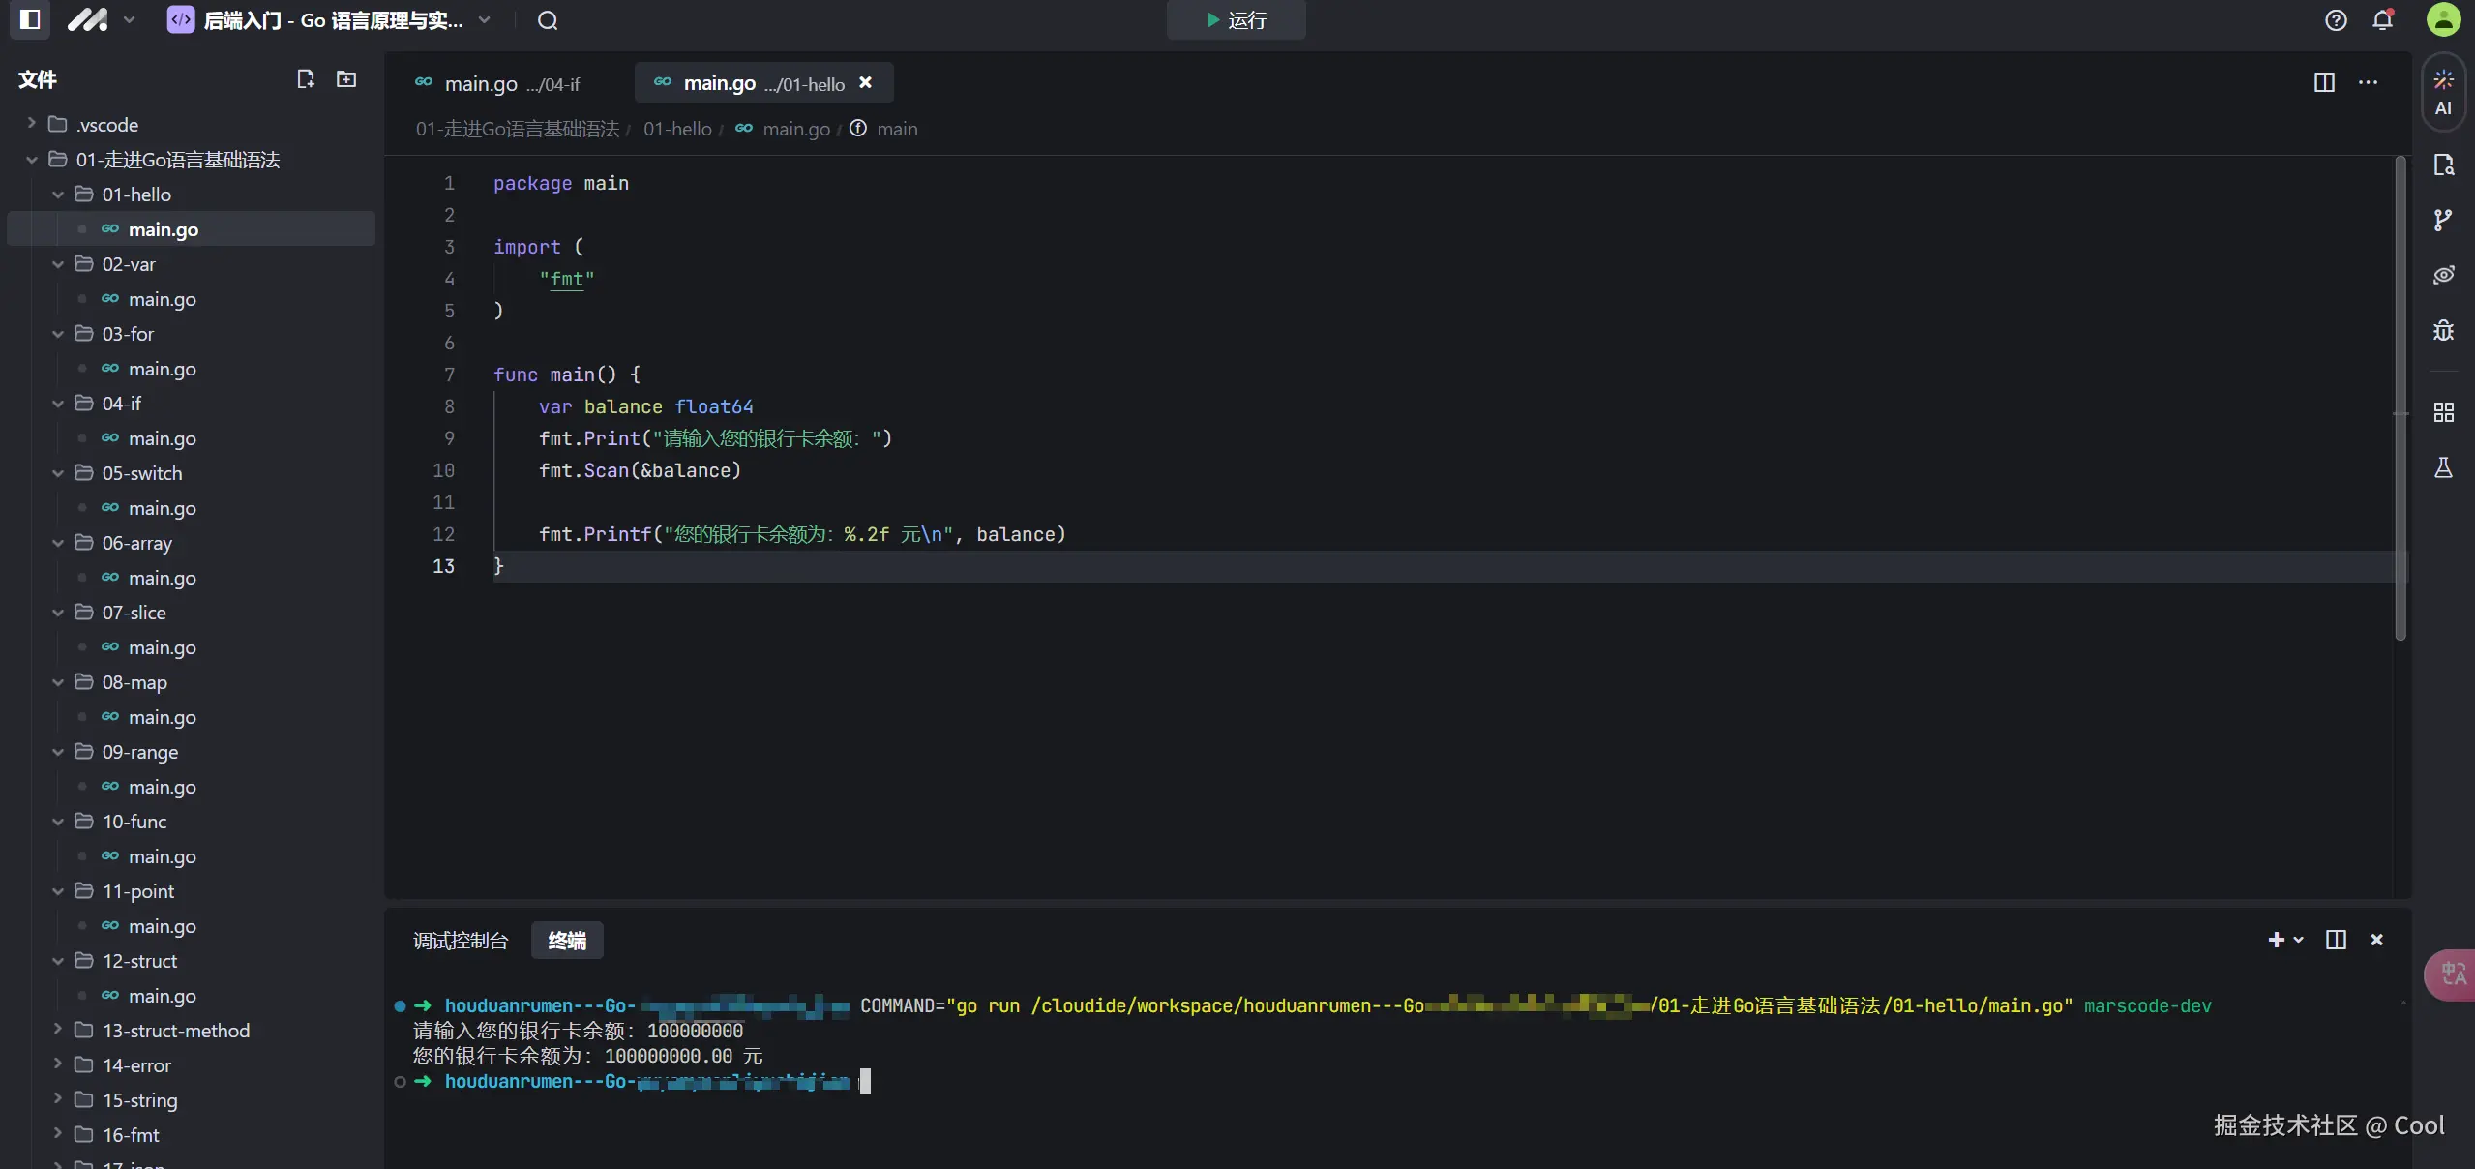
Task: Open the extensions grid icon
Action: [2443, 413]
